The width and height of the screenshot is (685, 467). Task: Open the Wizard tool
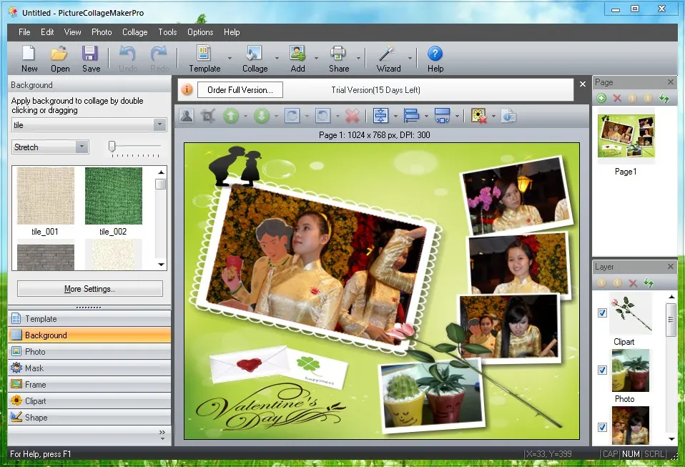387,54
